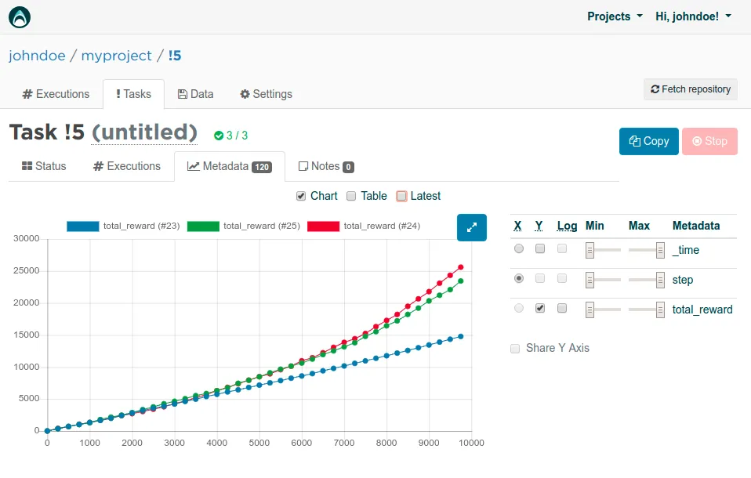Image resolution: width=751 pixels, height=478 pixels.
Task: Click the Min slider handle for _time
Action: [590, 250]
